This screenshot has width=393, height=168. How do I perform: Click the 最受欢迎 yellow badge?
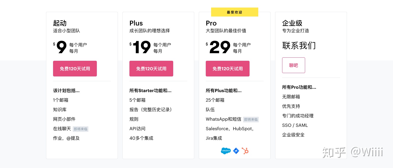pos(235,12)
